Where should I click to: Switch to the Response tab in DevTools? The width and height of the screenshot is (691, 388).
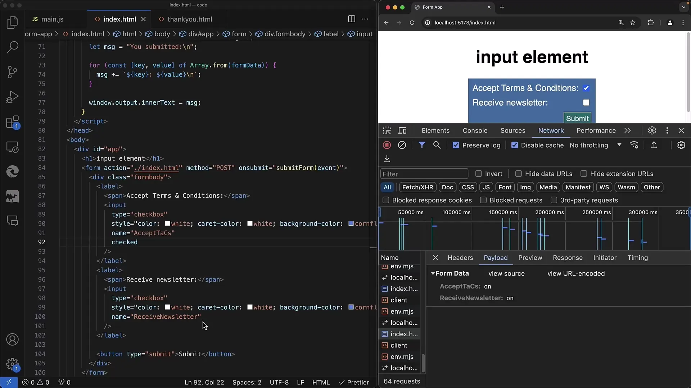[x=568, y=257]
